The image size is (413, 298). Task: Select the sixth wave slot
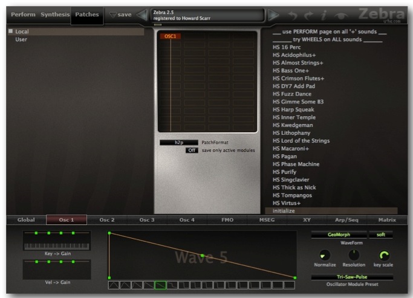(x=172, y=285)
